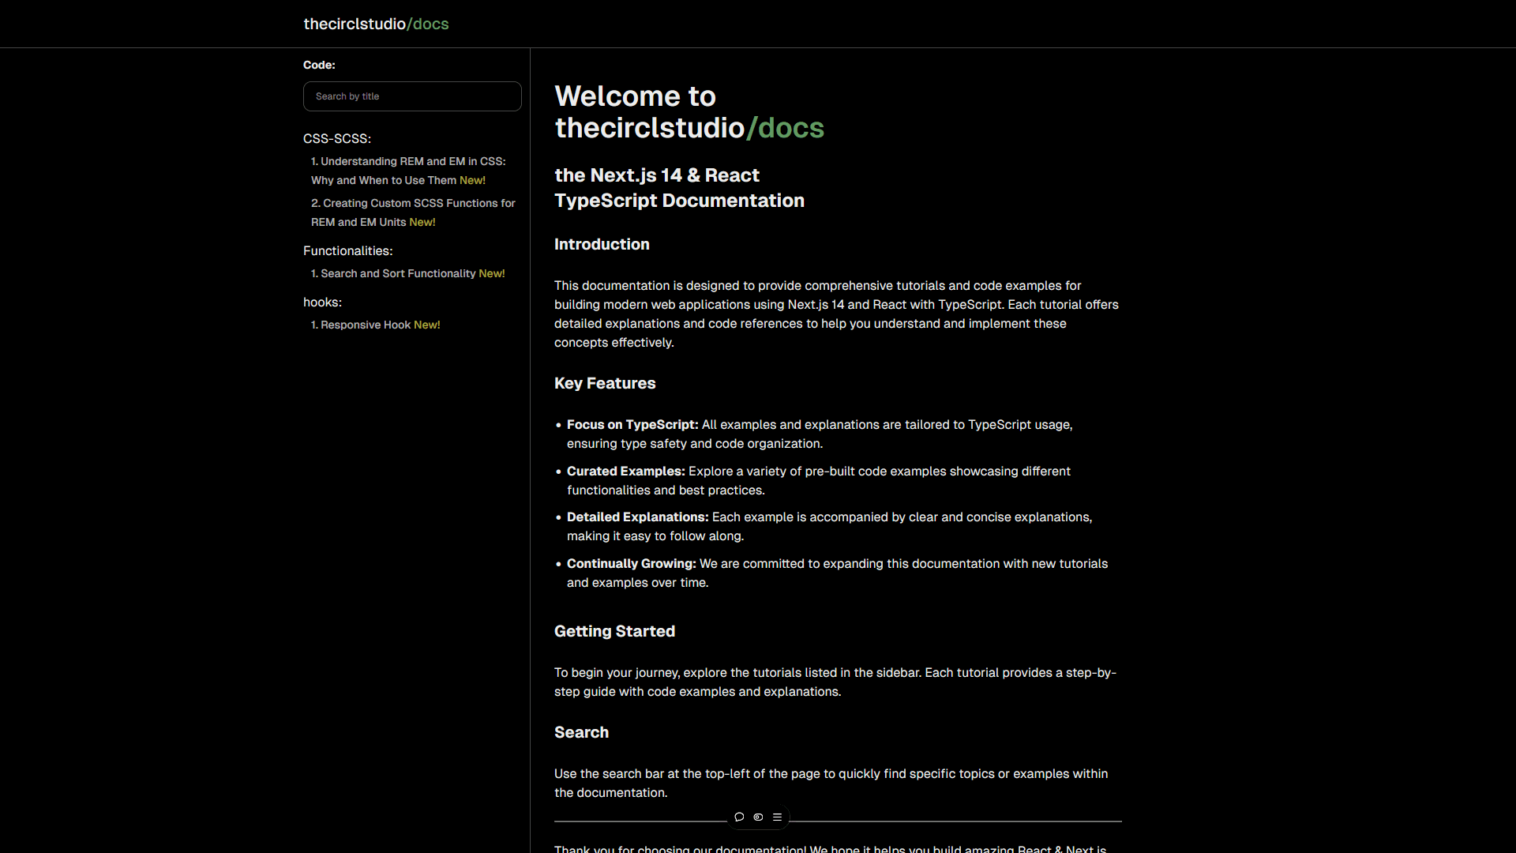
Task: Open Creating Custom SCSS Functions tutorial
Action: coord(413,212)
